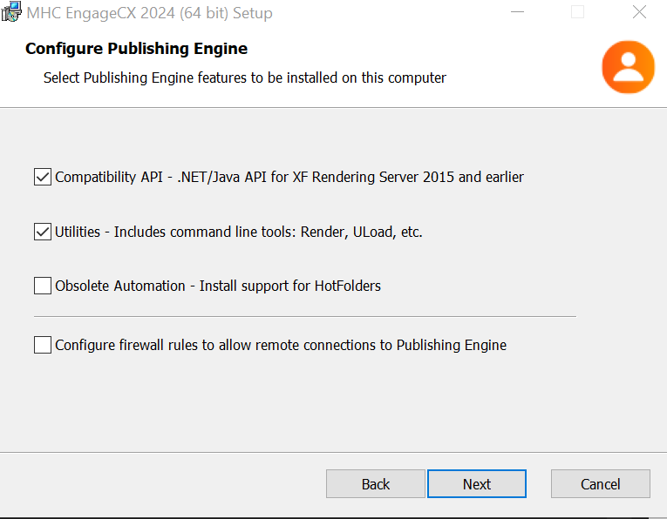Enable Obsolete Automation HotFolders support
Image resolution: width=667 pixels, height=519 pixels.
(x=43, y=286)
